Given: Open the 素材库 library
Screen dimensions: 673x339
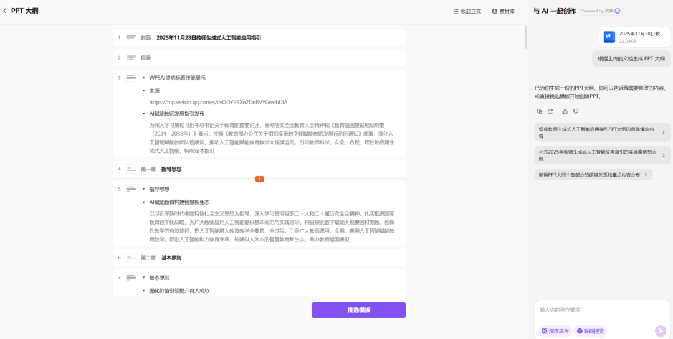Looking at the screenshot, I should click(x=503, y=12).
